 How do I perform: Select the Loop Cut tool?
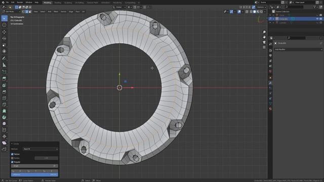[x=4, y=98]
